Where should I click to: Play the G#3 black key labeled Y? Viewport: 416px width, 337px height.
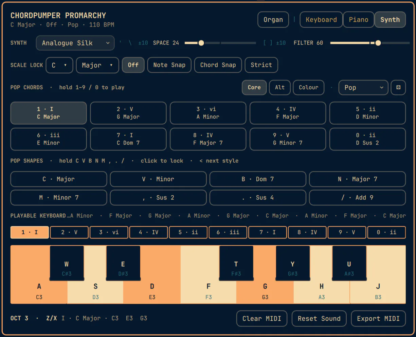click(292, 263)
